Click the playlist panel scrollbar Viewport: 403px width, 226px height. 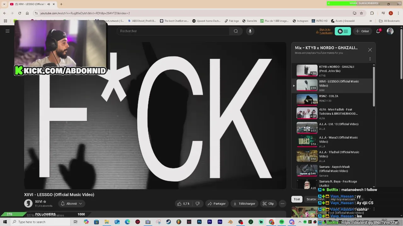coord(374,86)
